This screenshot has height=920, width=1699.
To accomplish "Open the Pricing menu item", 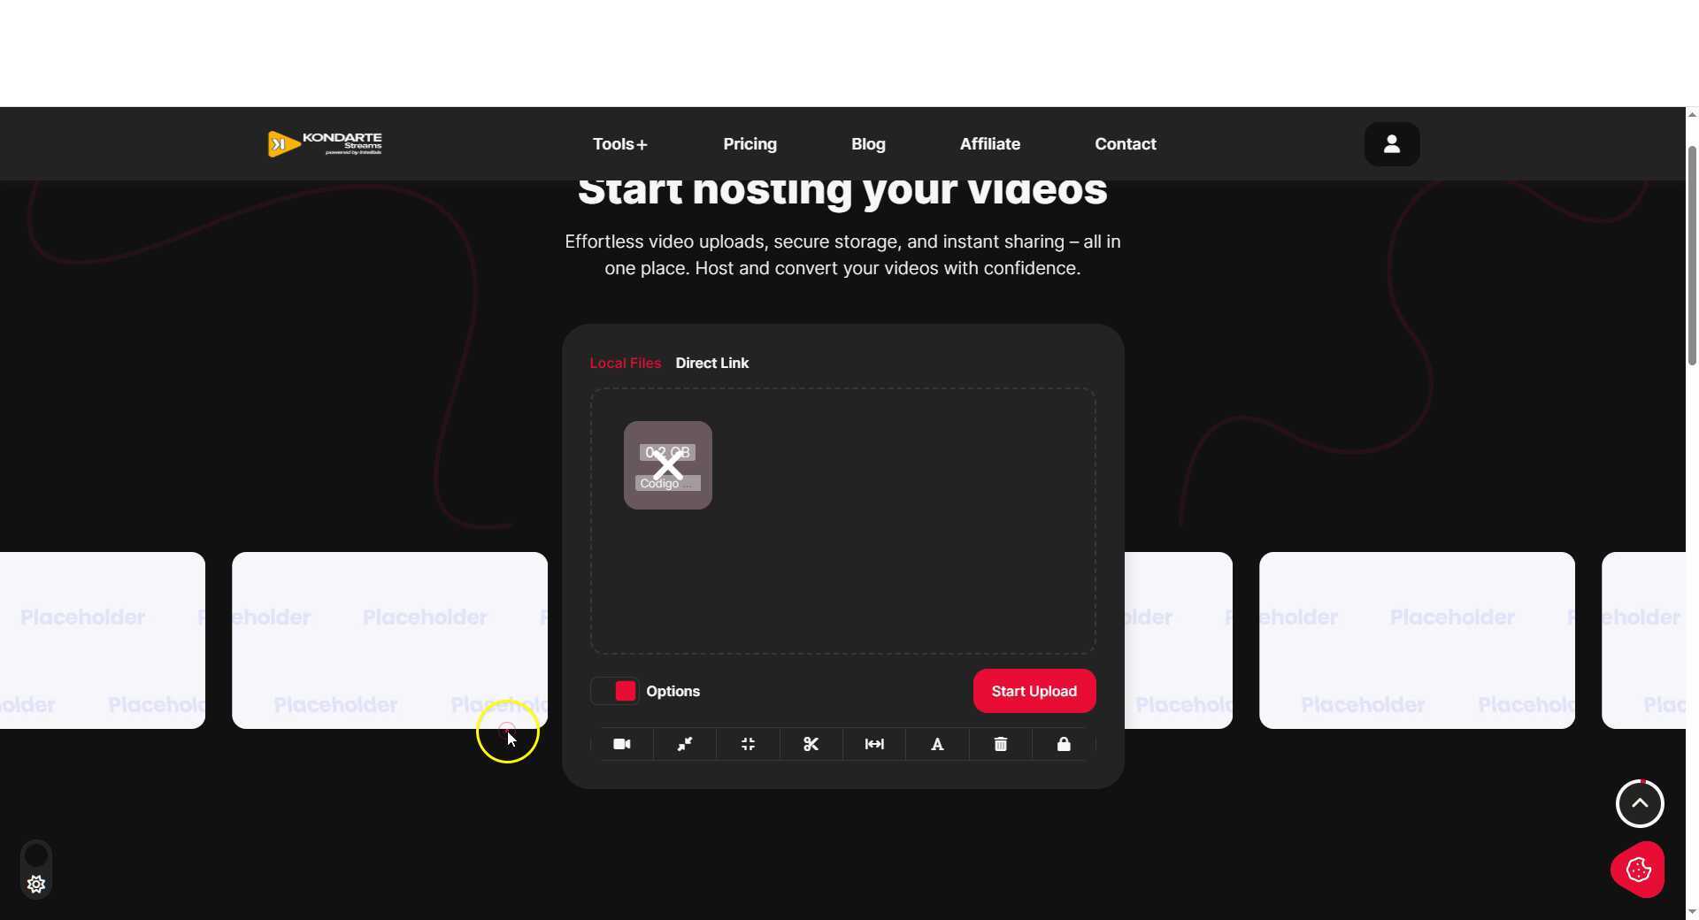I will tap(750, 143).
